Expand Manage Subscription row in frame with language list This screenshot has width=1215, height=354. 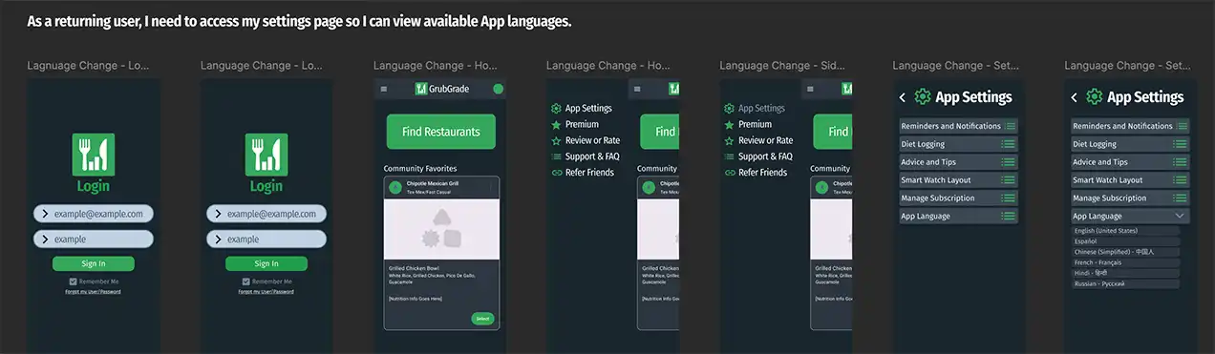pyautogui.click(x=1131, y=198)
